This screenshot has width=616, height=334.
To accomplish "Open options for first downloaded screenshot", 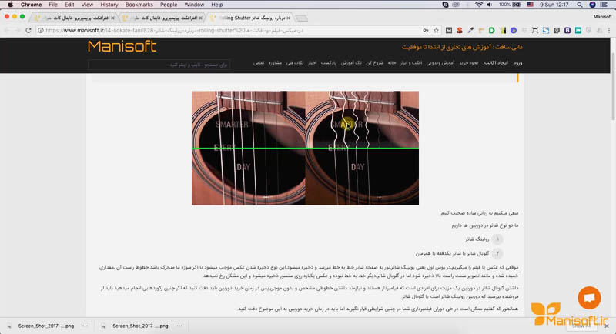I will pyautogui.click(x=85, y=326).
